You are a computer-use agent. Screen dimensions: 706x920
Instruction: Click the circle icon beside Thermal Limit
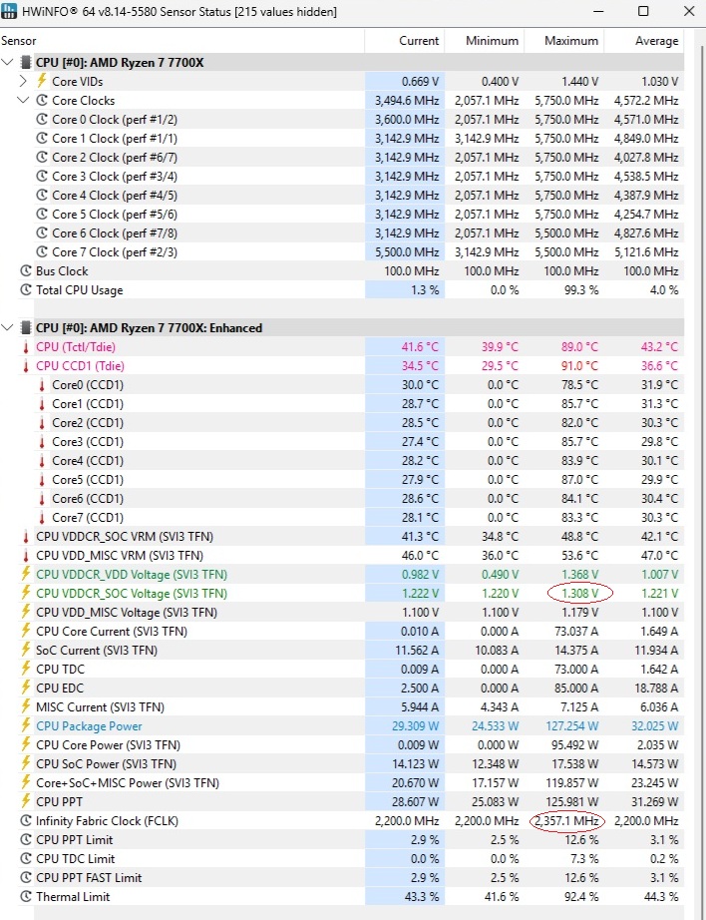26,897
